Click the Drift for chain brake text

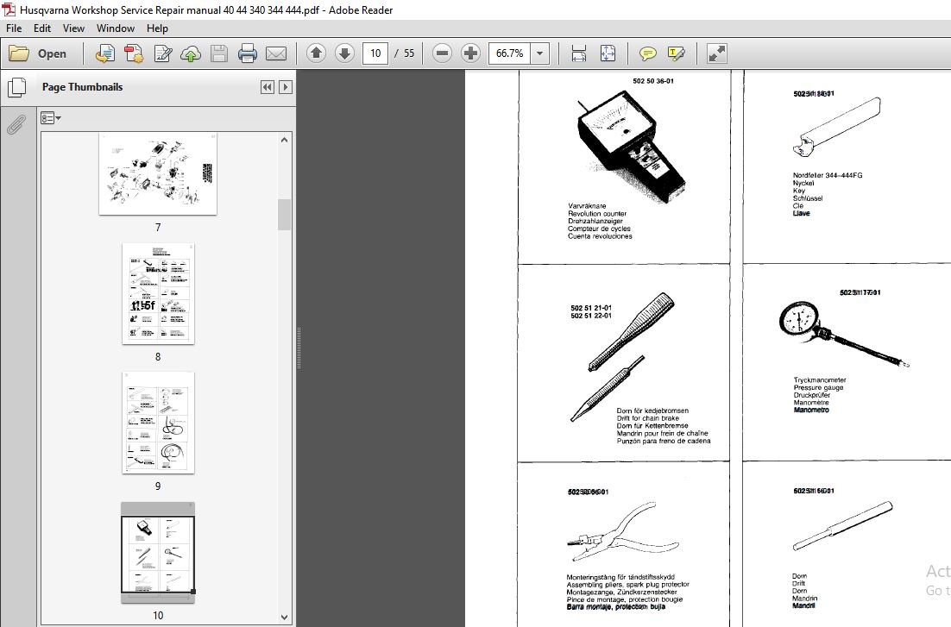click(648, 418)
